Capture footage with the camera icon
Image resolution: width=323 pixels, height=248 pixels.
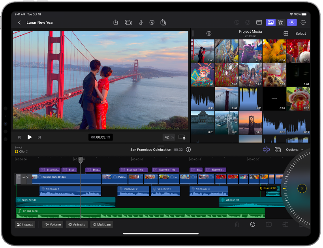coord(128,23)
